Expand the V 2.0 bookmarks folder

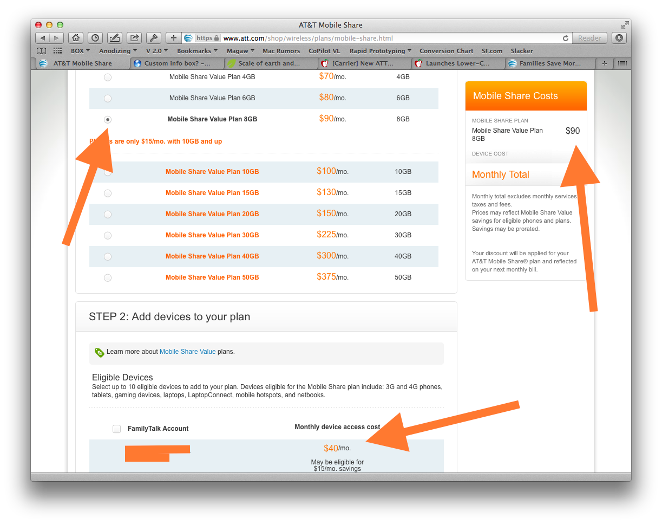[157, 51]
